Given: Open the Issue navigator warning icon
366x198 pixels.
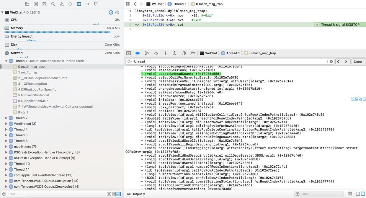Looking at the screenshot, I should coord(62,4).
